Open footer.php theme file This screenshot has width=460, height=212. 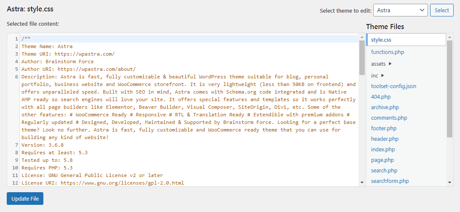pos(384,128)
